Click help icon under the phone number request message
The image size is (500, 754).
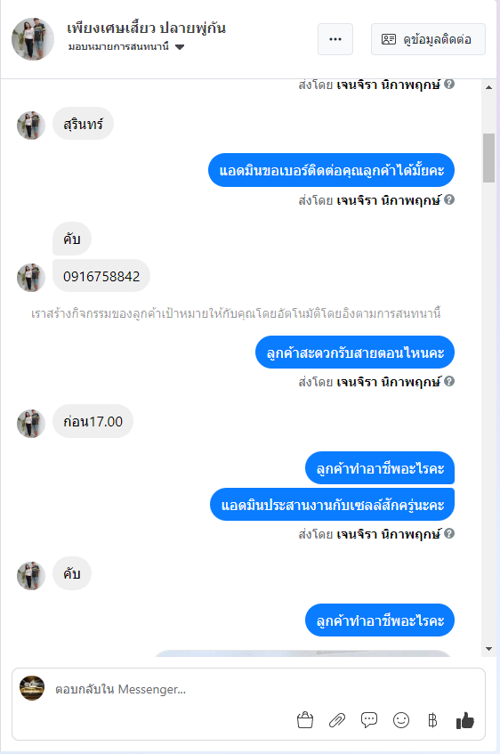449,199
